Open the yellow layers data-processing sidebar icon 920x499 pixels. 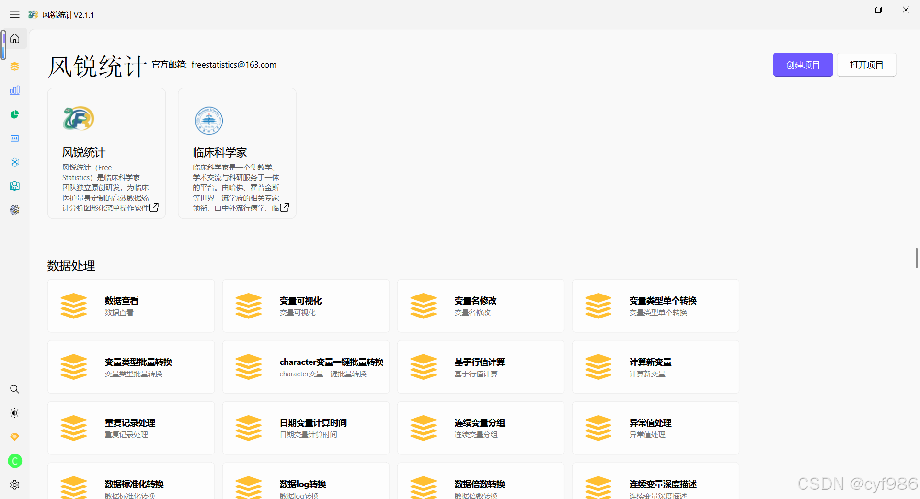(x=15, y=67)
